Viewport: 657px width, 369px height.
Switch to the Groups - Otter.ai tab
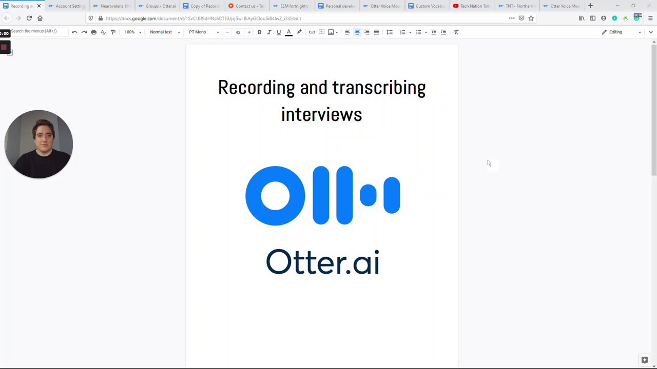click(157, 6)
